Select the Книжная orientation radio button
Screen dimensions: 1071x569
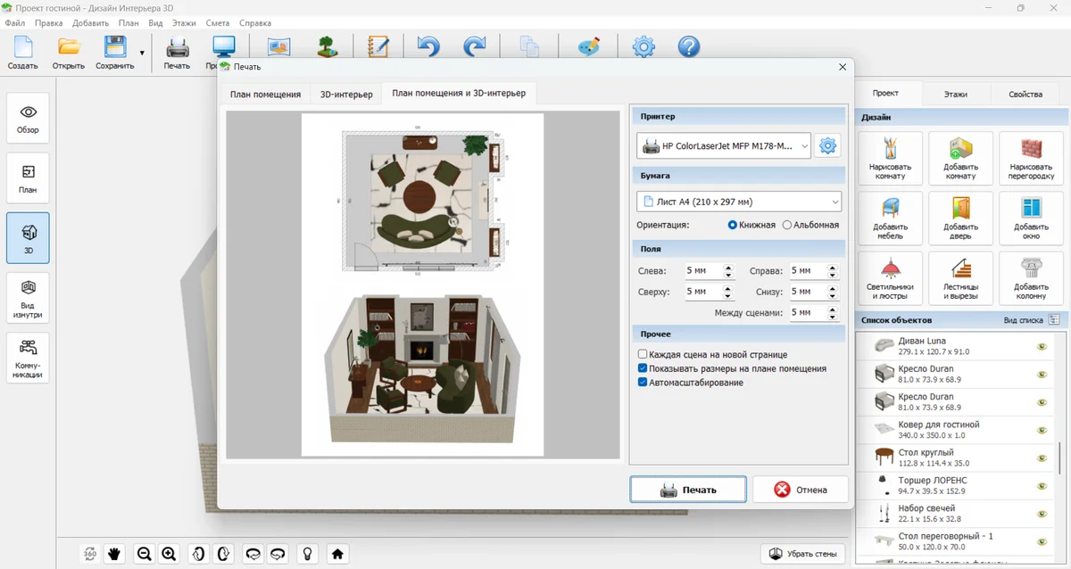tap(733, 225)
